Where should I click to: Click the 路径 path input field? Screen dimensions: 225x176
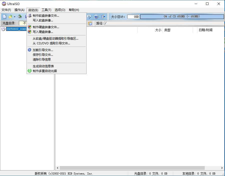[x=164, y=23]
